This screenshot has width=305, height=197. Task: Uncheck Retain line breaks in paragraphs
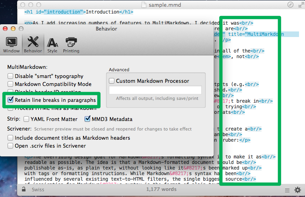[x=10, y=100]
